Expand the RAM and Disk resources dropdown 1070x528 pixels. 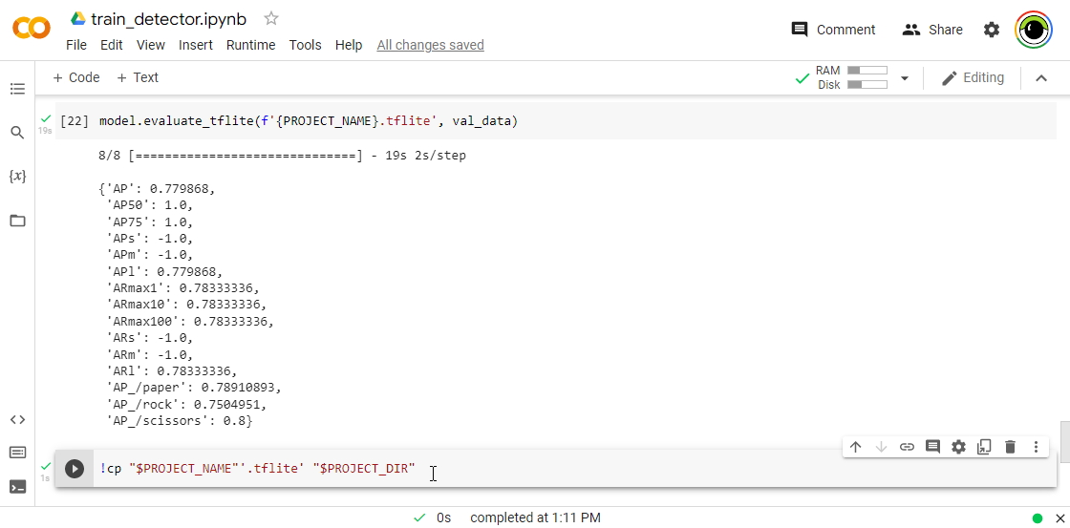click(905, 78)
